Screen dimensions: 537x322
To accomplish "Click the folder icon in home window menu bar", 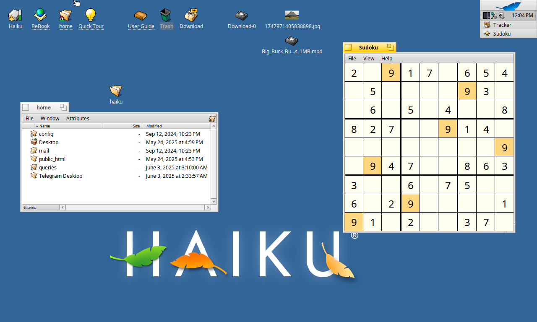I will pos(212,119).
